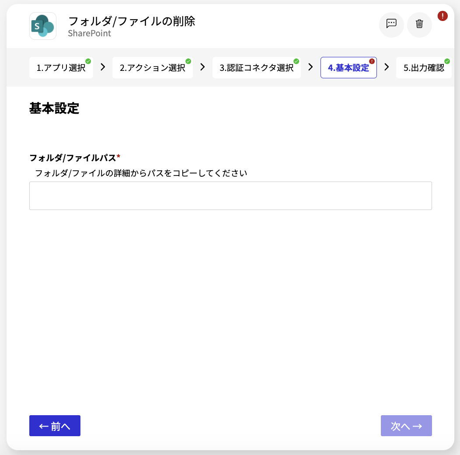Select the 4.基本設定 step tab

[x=348, y=67]
